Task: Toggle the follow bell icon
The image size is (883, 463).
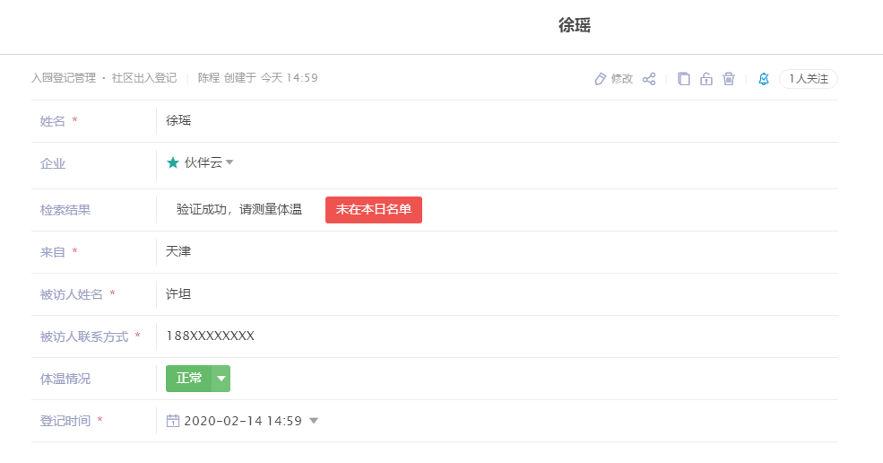Action: point(764,79)
